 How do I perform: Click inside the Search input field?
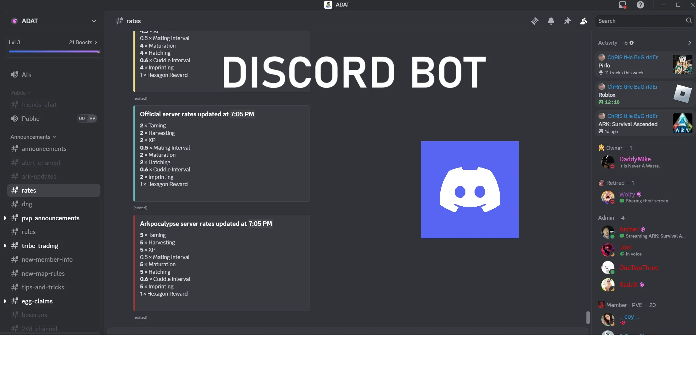pyautogui.click(x=636, y=21)
